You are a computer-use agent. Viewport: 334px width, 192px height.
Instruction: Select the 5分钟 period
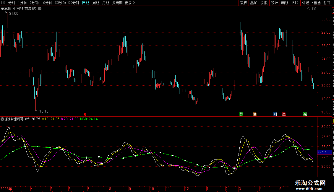pyautogui.click(x=34, y=3)
